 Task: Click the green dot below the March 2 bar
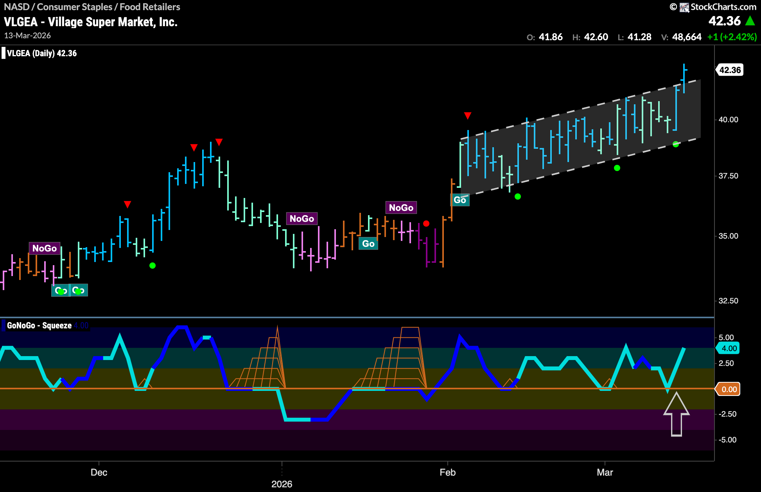coord(617,168)
